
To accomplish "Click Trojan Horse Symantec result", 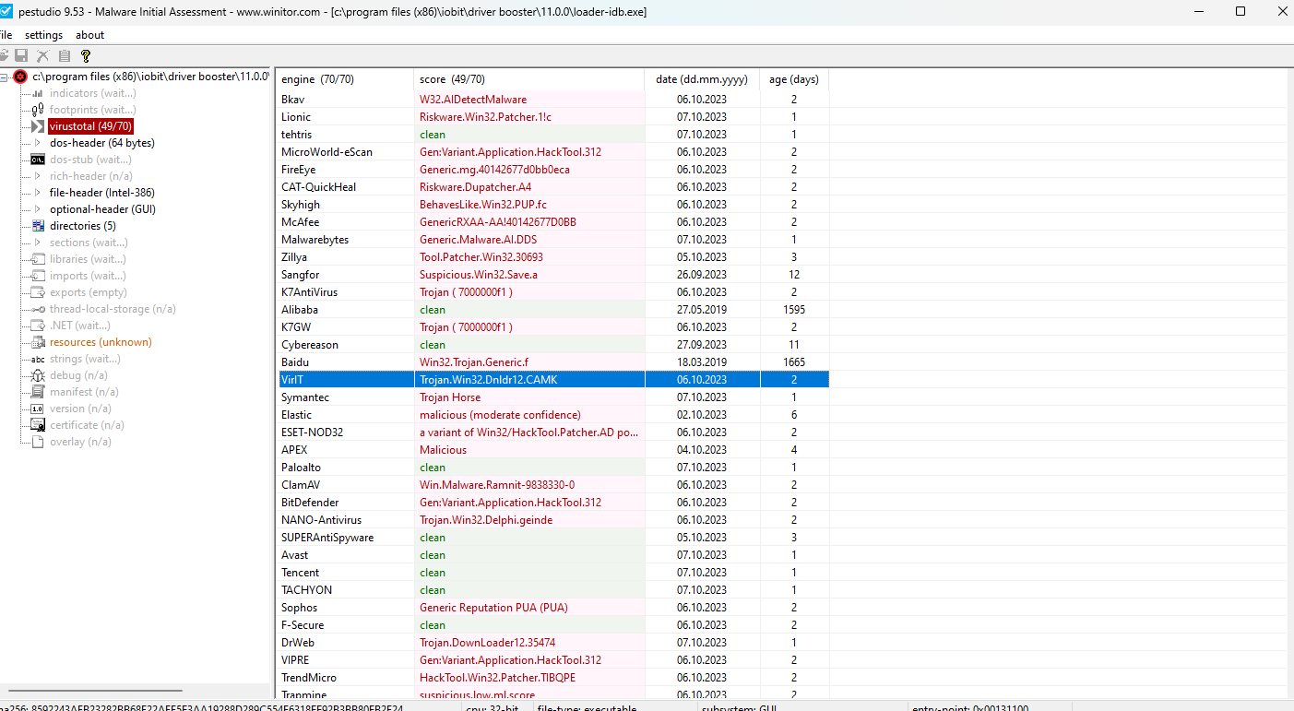I will point(450,397).
